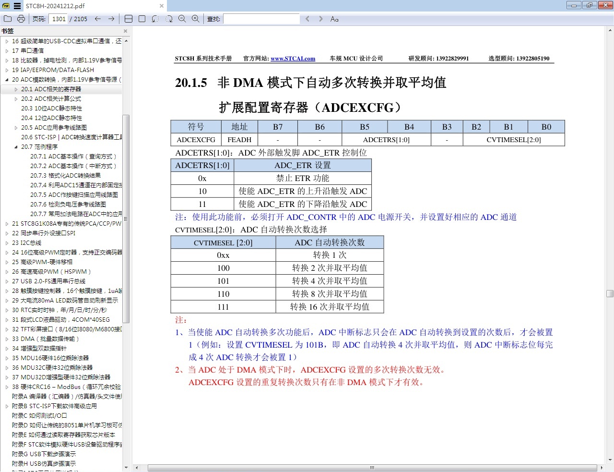Click the print icon
This screenshot has height=472, width=614.
21,19
